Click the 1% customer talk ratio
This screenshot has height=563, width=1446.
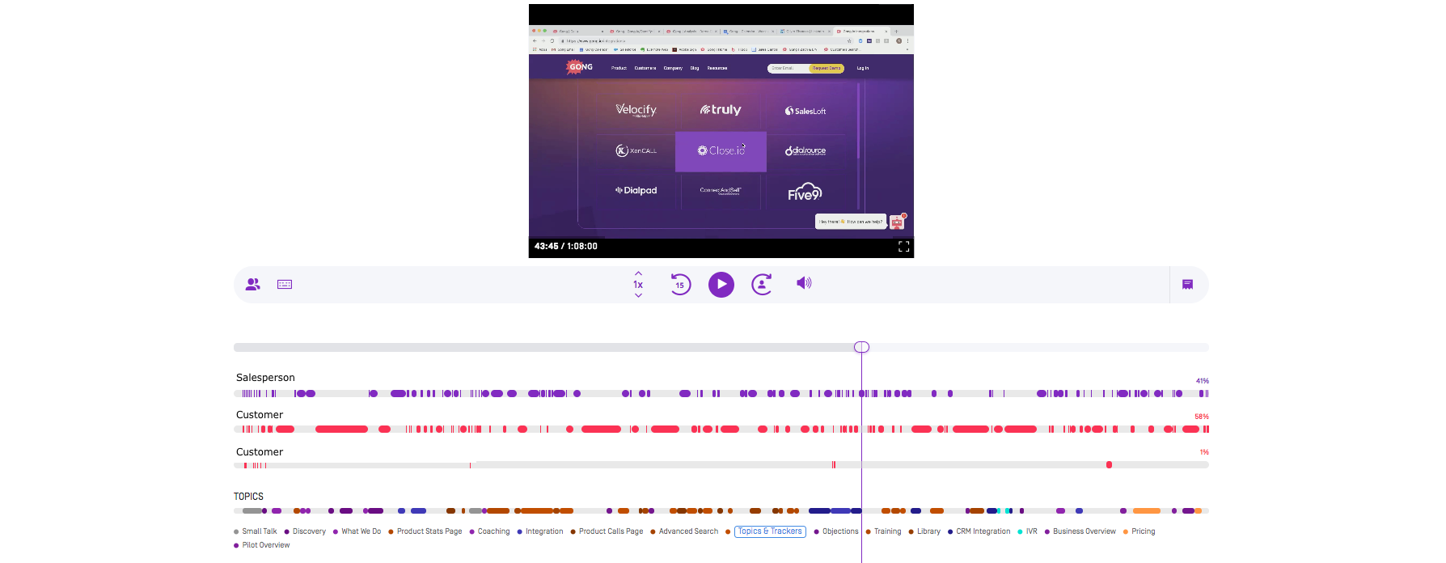tap(1204, 452)
